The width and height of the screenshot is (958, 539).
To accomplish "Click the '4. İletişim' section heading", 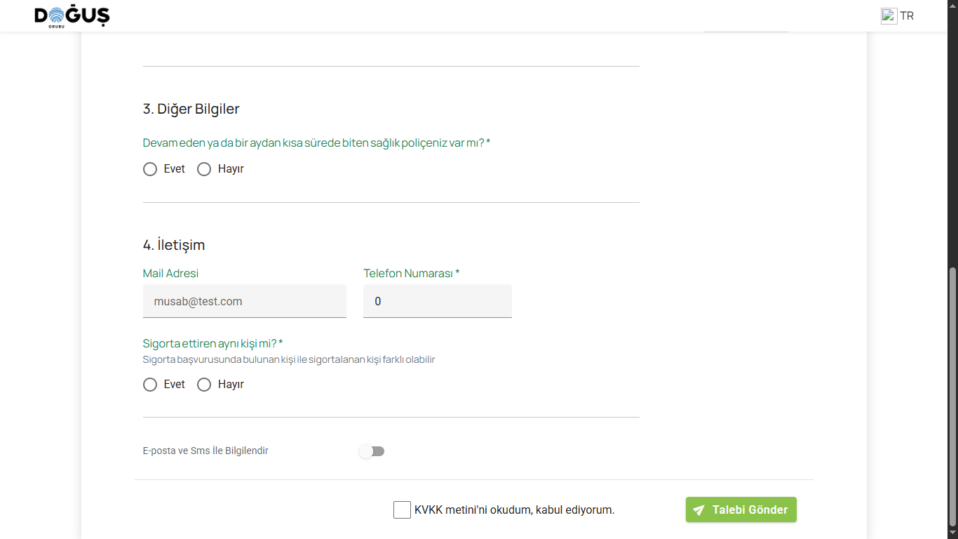I will (174, 245).
